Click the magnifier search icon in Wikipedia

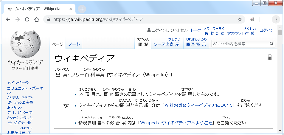click(x=271, y=44)
